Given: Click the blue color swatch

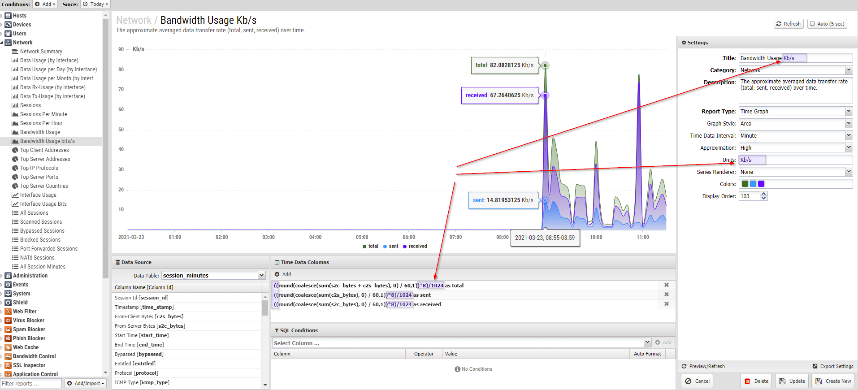Looking at the screenshot, I should point(753,184).
